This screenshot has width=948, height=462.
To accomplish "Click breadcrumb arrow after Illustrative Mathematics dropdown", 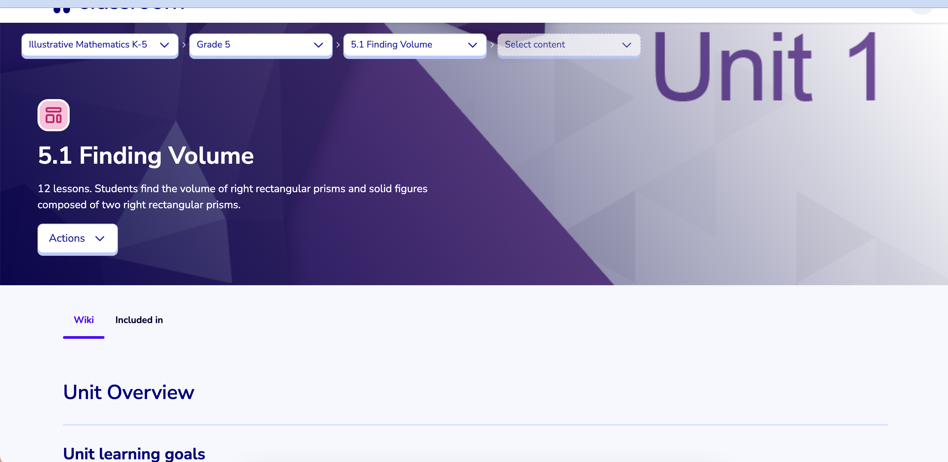I will click(x=184, y=45).
